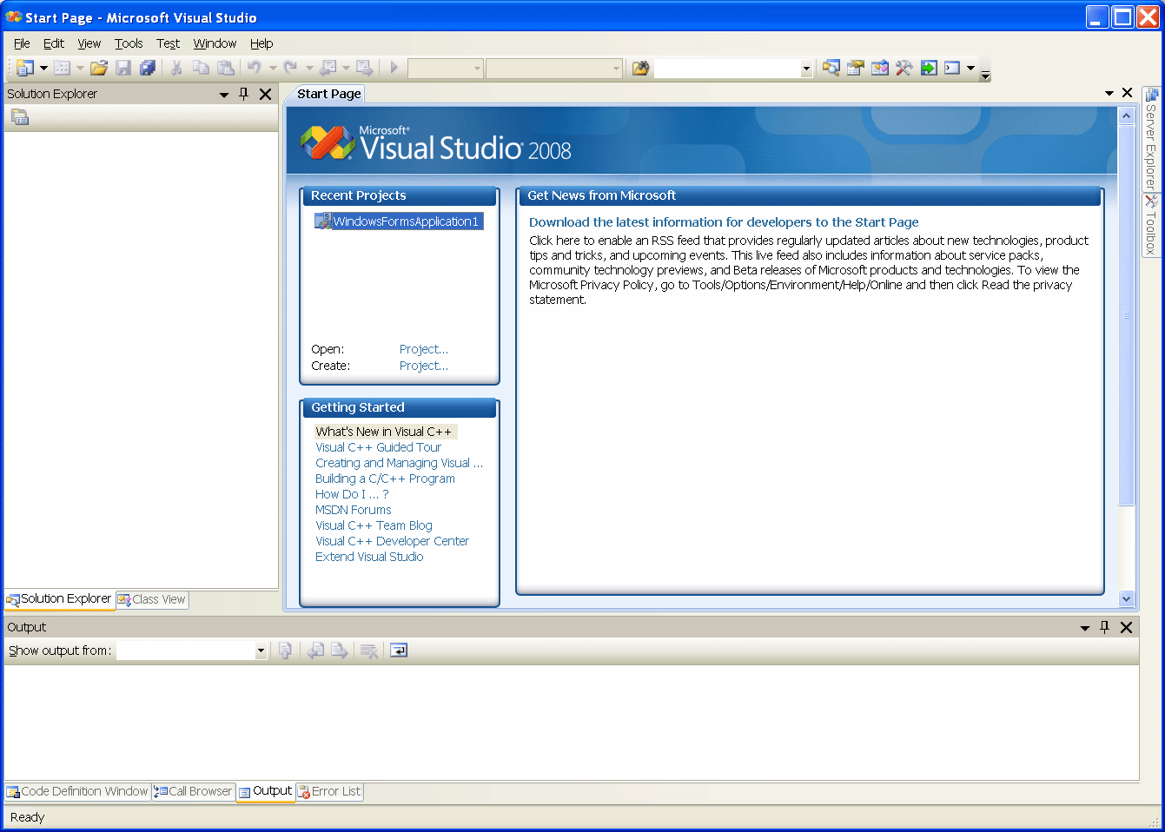Toggle auto-hide pin on the Output panel
Screen dimensions: 1165x832
click(x=1104, y=627)
